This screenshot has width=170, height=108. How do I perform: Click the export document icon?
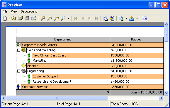121,18
